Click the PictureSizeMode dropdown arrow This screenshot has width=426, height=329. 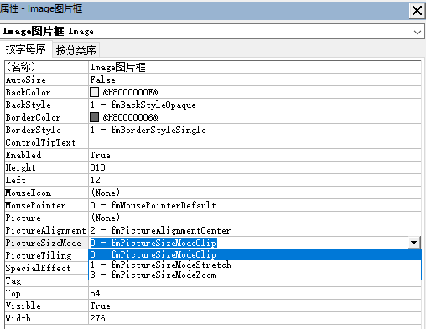coord(414,243)
